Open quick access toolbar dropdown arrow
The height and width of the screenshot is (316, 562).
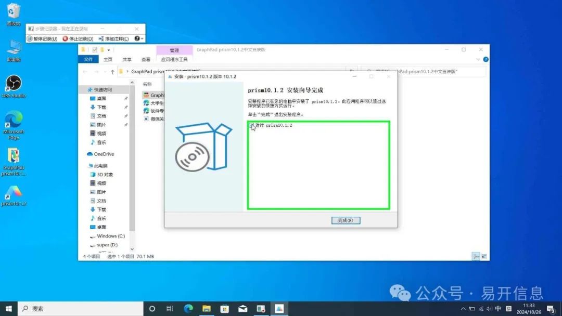click(x=109, y=50)
